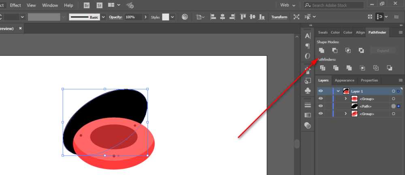Hide the top Group sublayer

coord(321,99)
